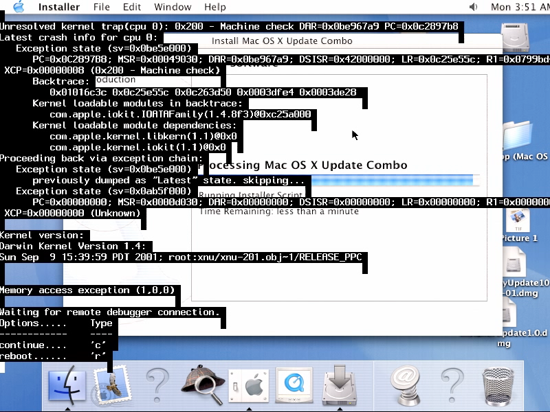Click the 'Backtrace:' label
The width and height of the screenshot is (550, 412).
point(61,81)
